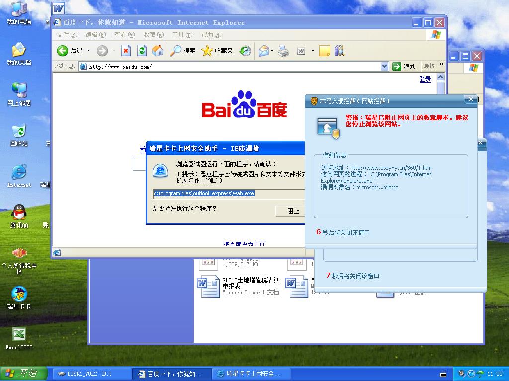Switch to 百度一下 taskbar button
The height and width of the screenshot is (381, 509).
(172, 374)
